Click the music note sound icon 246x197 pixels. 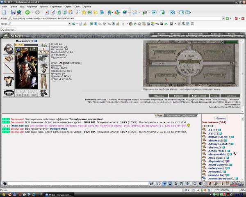(188, 183)
